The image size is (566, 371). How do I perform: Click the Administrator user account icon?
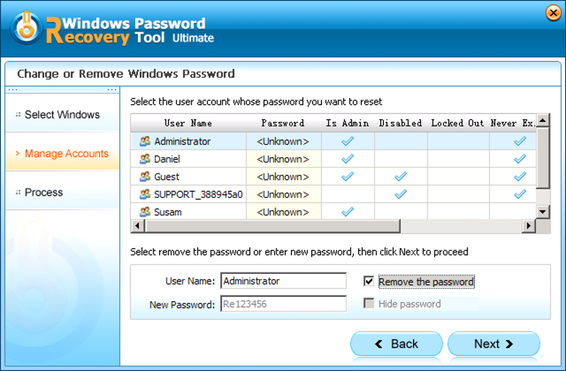click(x=145, y=141)
